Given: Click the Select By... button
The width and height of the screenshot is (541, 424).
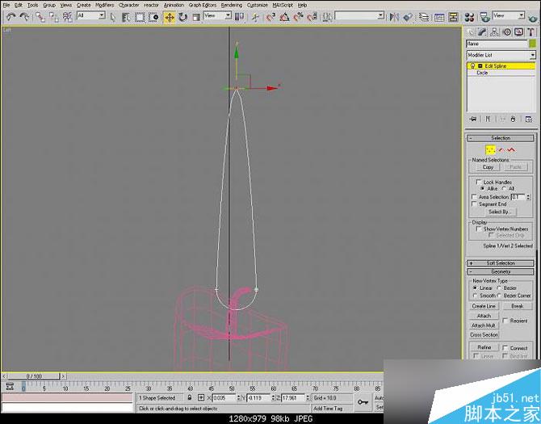Looking at the screenshot, I should pyautogui.click(x=500, y=212).
